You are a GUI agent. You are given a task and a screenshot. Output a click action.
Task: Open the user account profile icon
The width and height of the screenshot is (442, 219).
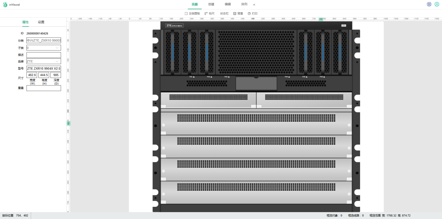tap(437, 4)
